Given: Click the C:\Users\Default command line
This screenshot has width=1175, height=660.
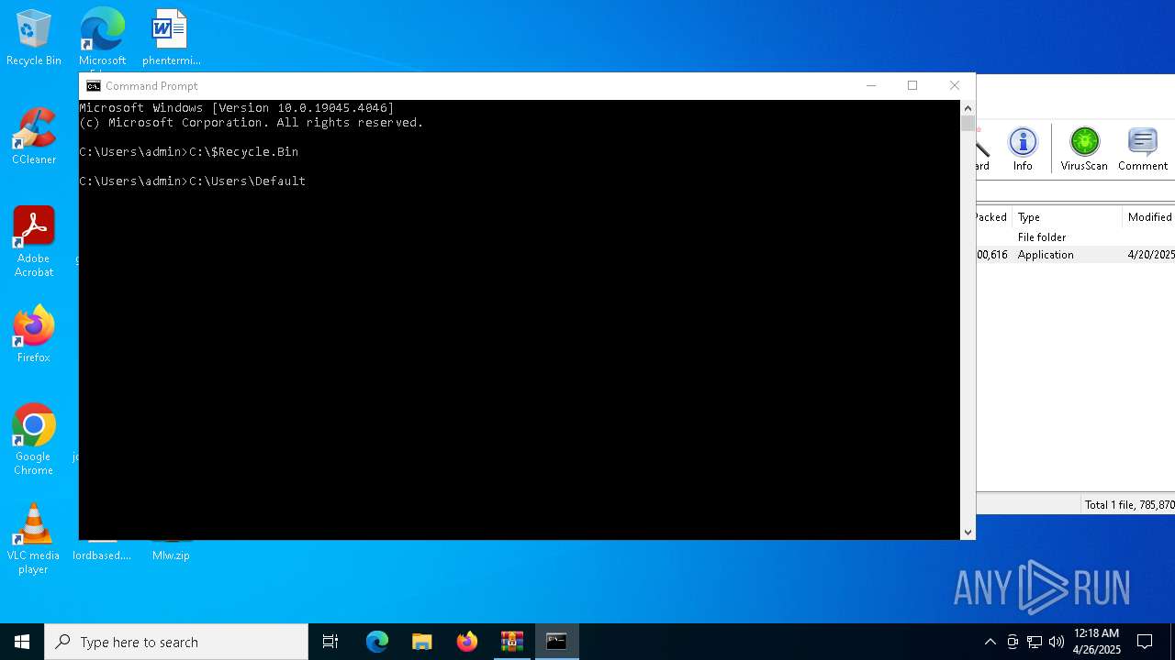Looking at the screenshot, I should pos(193,181).
